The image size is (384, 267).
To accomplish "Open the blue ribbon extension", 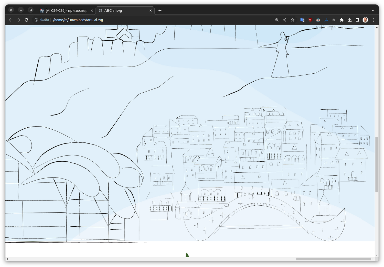I will click(x=326, y=20).
